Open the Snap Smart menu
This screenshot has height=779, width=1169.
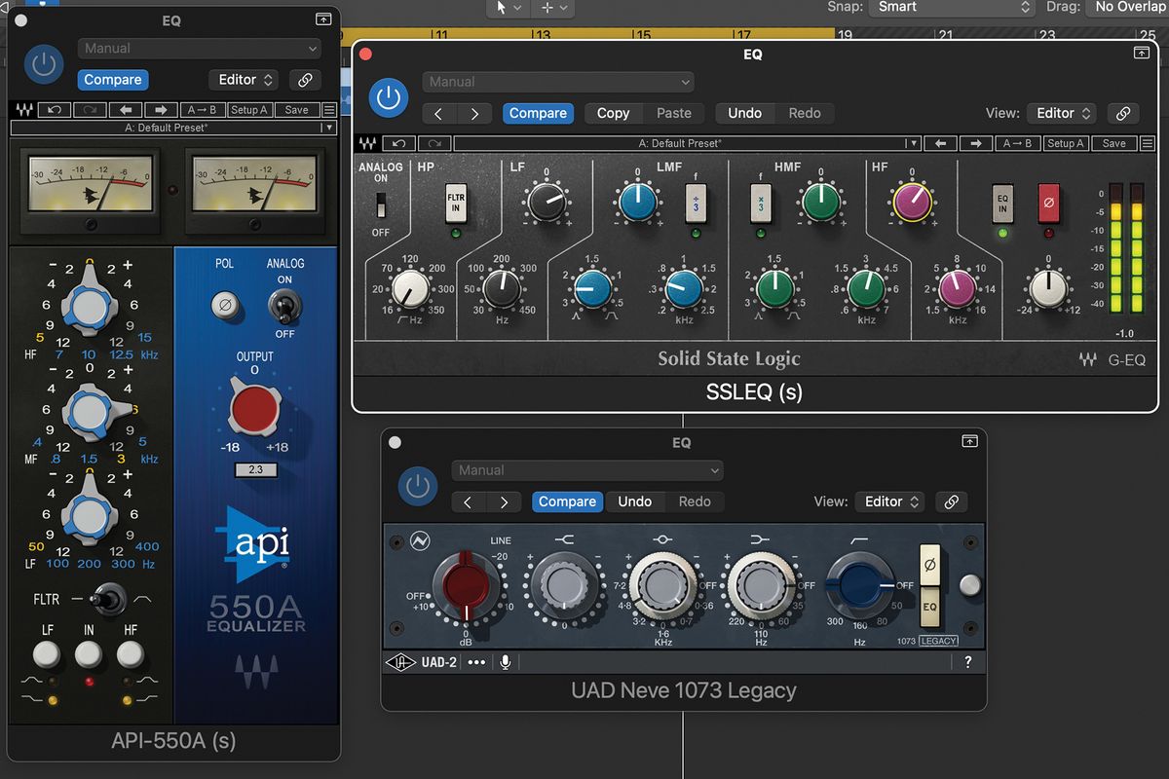tap(950, 8)
